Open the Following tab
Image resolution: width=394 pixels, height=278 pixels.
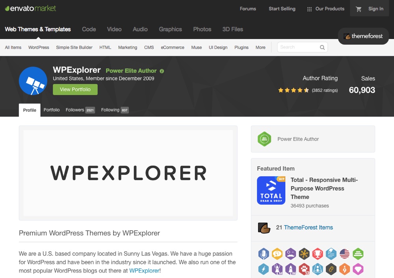[115, 110]
